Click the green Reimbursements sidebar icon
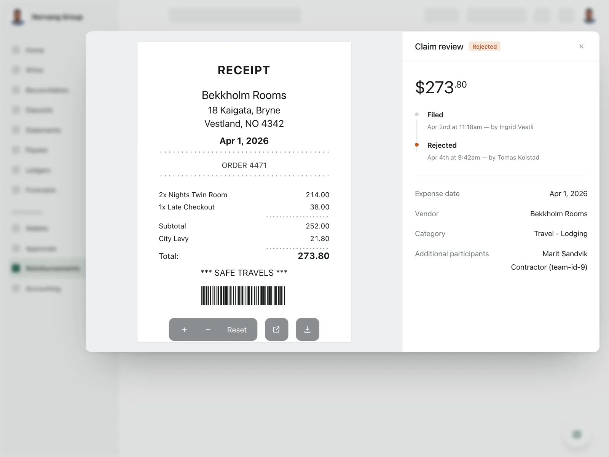 tap(16, 268)
